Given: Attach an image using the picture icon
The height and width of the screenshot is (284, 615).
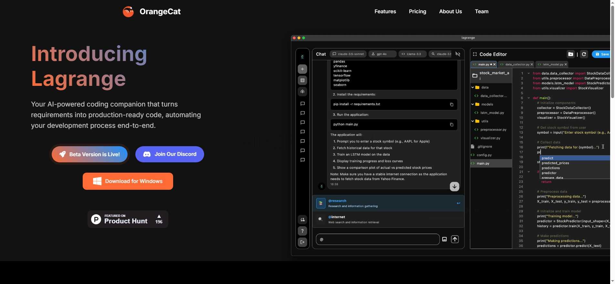Looking at the screenshot, I should click(444, 239).
